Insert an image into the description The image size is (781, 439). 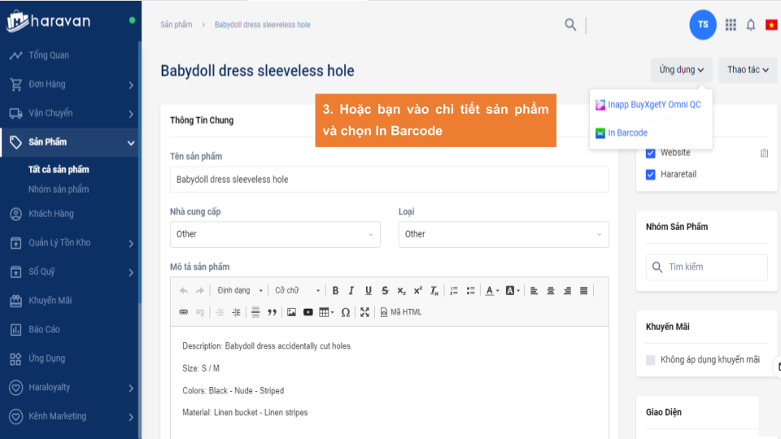pos(291,312)
